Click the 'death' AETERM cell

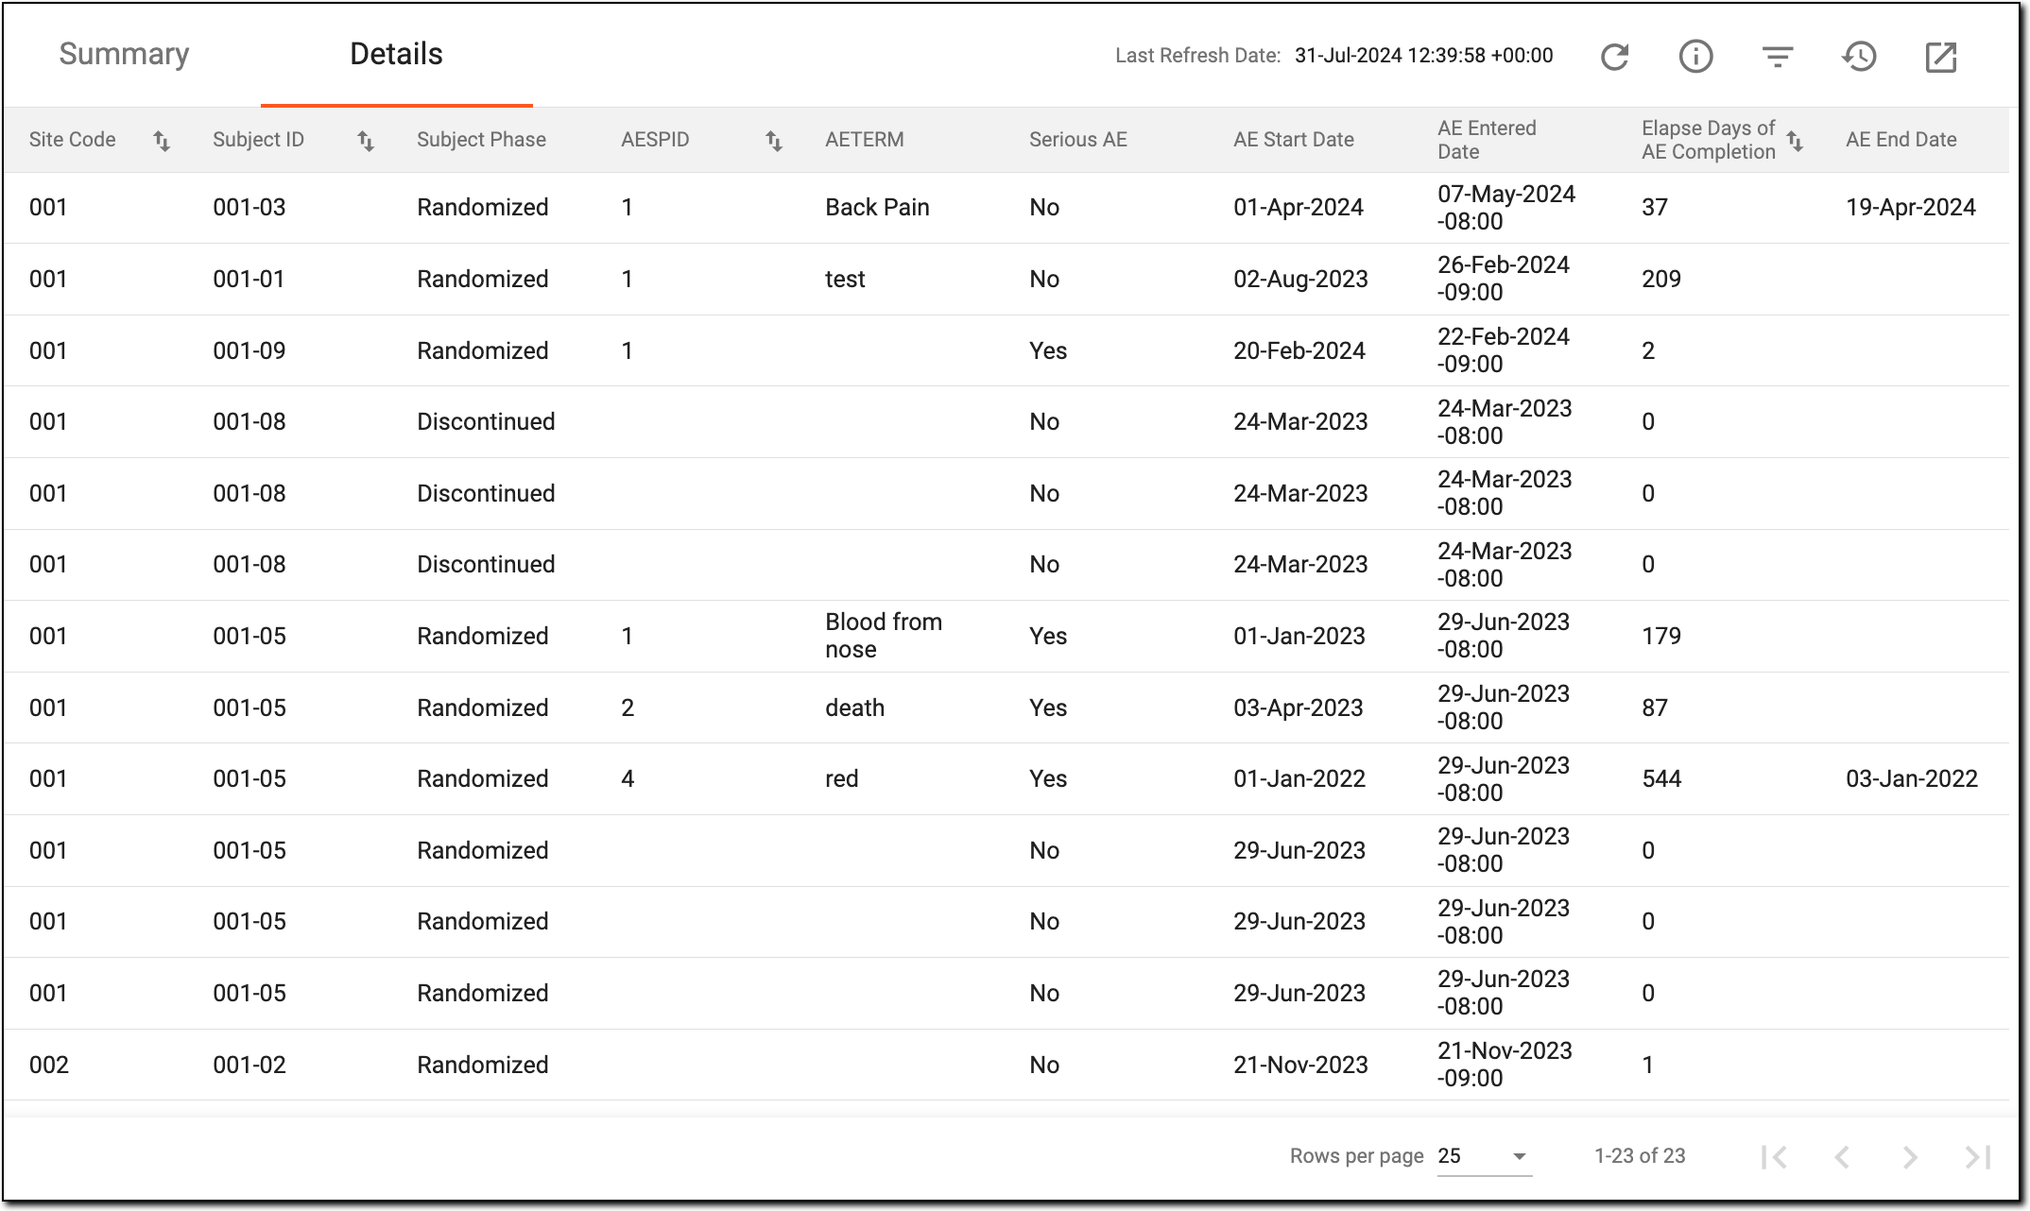[854, 708]
